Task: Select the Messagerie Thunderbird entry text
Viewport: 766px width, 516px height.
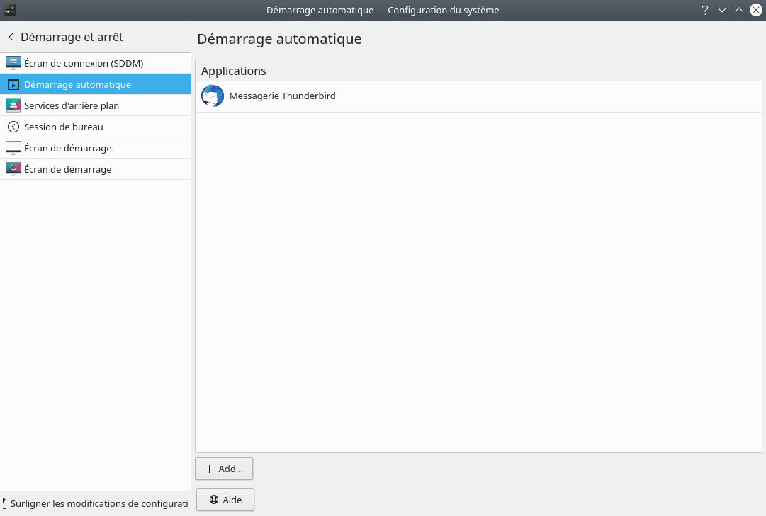Action: point(282,96)
